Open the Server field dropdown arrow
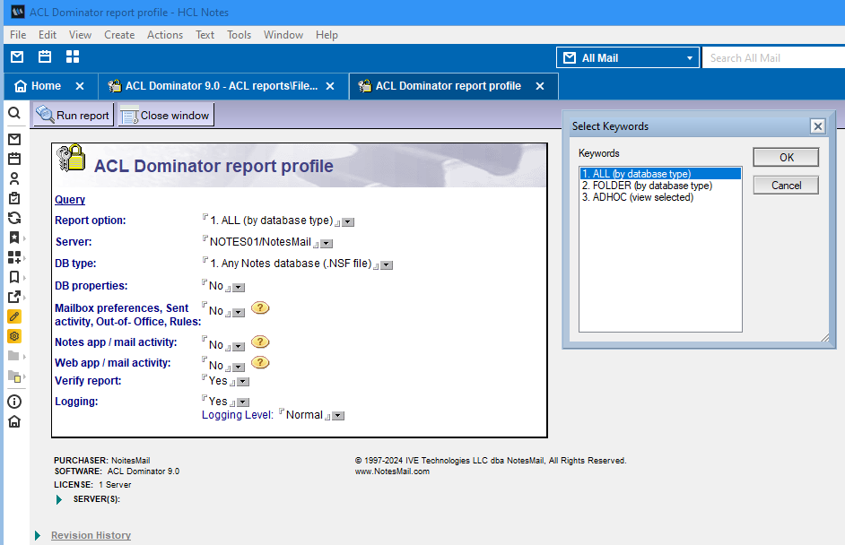This screenshot has width=845, height=545. point(327,244)
